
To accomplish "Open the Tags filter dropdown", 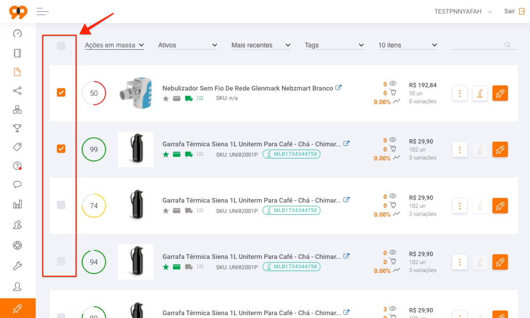I will [x=334, y=45].
